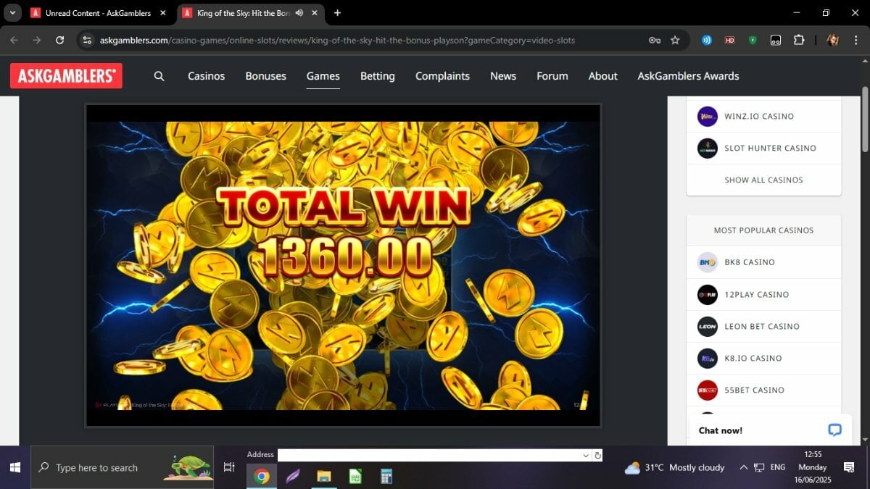Open the Extensions puzzle-piece menu
Image resolution: width=870 pixels, height=489 pixels.
pos(798,40)
